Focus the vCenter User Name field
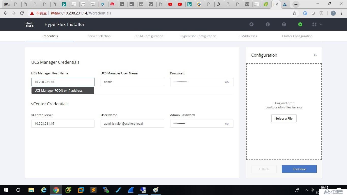 point(132,124)
